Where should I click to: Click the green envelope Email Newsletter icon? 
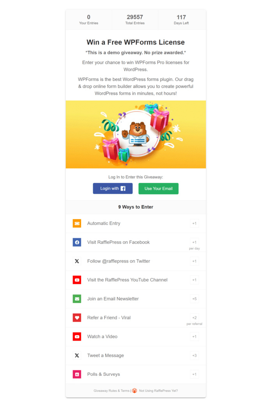[x=77, y=299]
